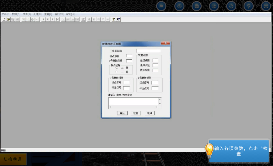This screenshot has width=273, height=166.
Task: Click the round question mark help button
Action: pos(248,6)
